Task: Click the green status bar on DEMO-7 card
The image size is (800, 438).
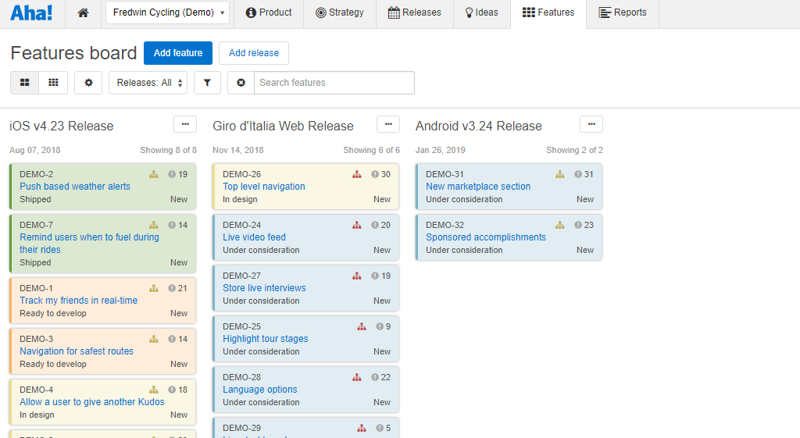Action: tap(11, 244)
